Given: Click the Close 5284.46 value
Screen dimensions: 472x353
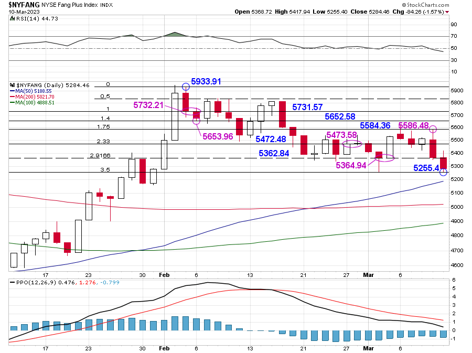Looking at the screenshot, I should (x=370, y=12).
